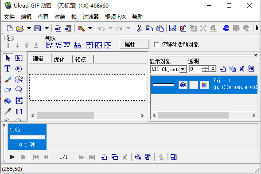Close the object manager panel

pos(256,55)
